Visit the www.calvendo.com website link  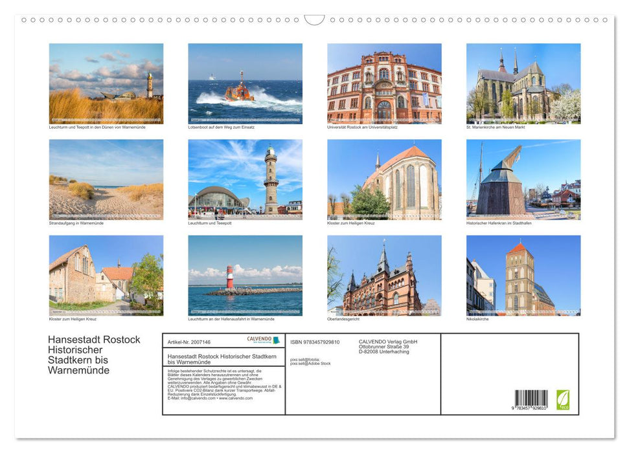pos(234,398)
